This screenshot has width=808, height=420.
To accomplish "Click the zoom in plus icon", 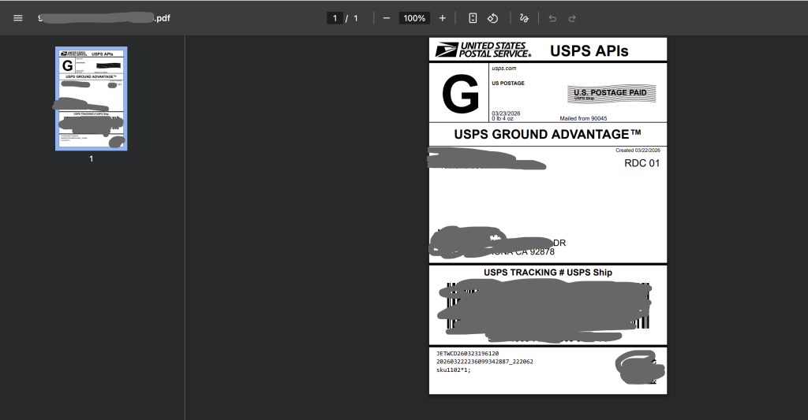I will (x=442, y=17).
